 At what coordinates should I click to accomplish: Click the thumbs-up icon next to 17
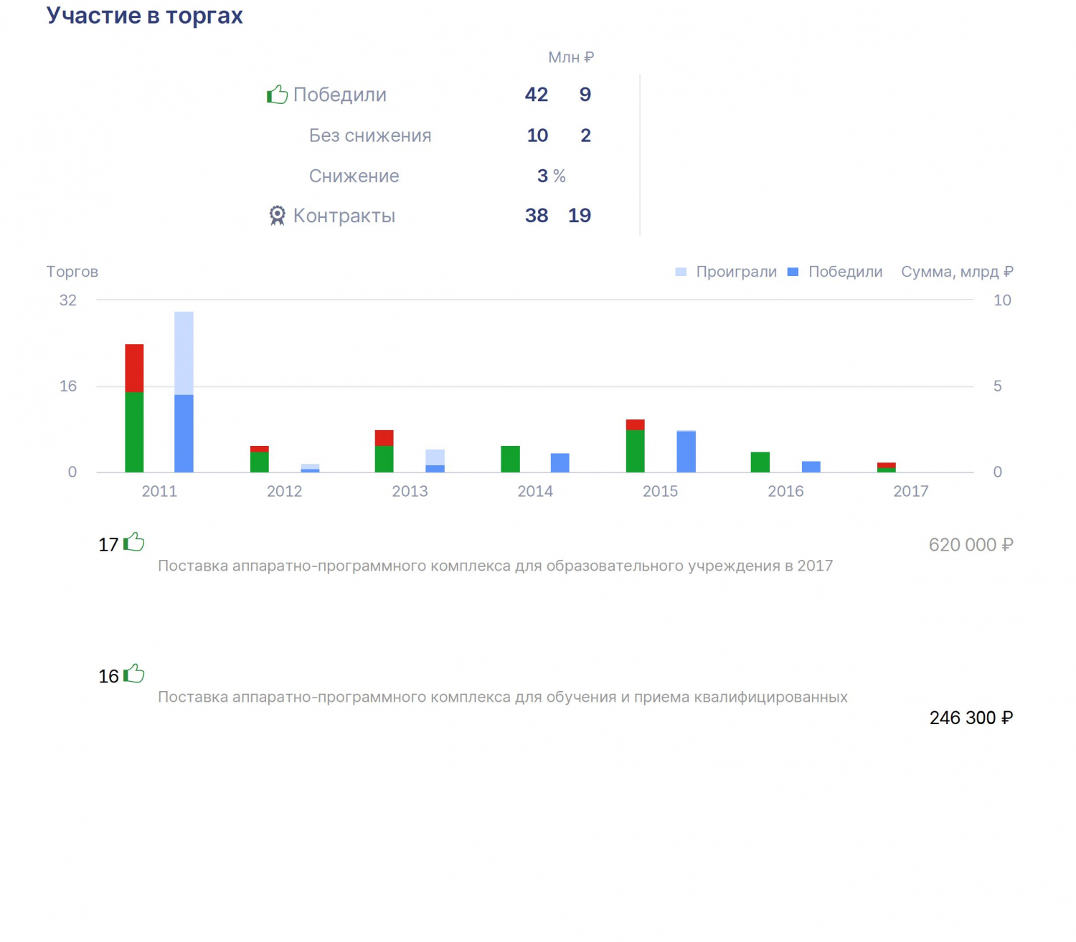tap(134, 542)
